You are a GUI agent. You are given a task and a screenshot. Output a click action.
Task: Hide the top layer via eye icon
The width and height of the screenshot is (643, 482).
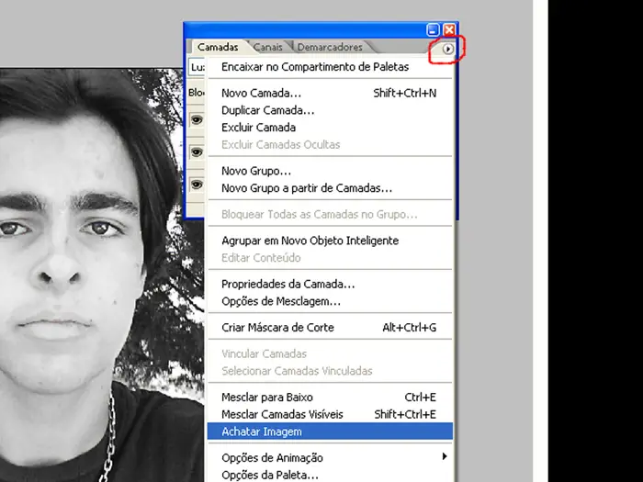[196, 119]
